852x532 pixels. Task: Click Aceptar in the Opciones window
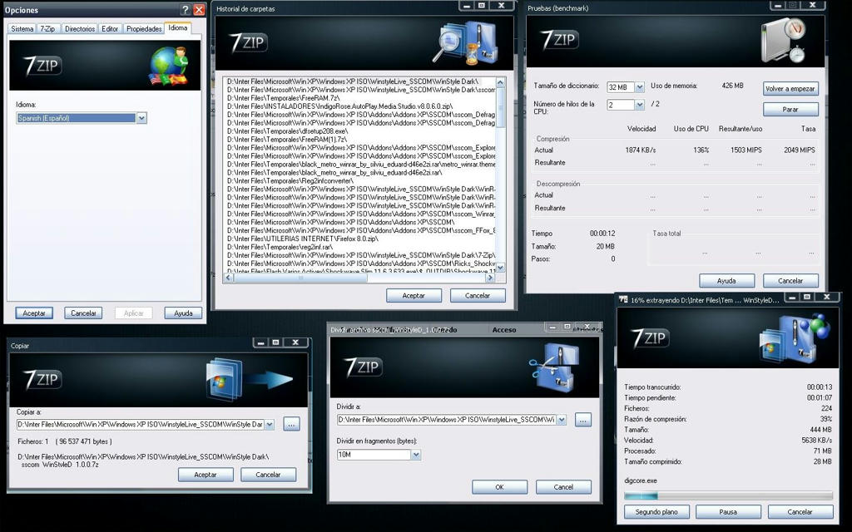tap(34, 313)
